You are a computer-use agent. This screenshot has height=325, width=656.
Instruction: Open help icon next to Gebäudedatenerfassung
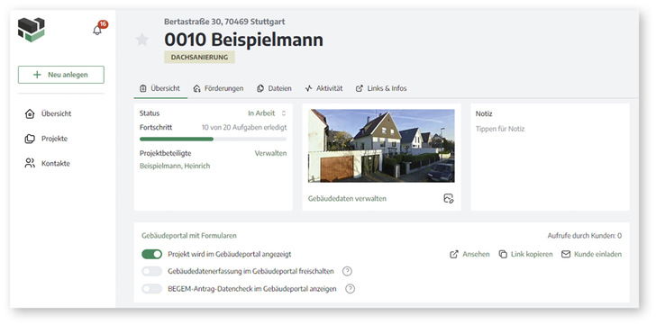(347, 272)
